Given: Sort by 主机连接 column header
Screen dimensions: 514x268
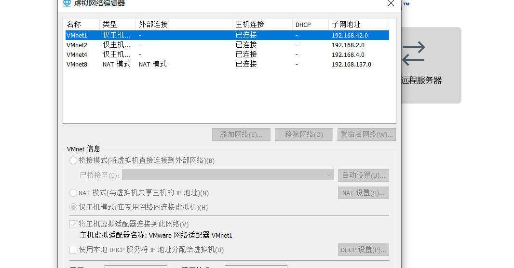Looking at the screenshot, I should 262,25.
